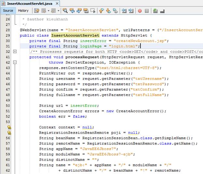The image size is (203, 174).
Task: Click the loginPage field name
Action: [91, 46]
